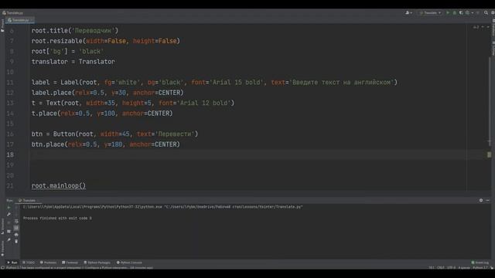Run the Translate configuration with green arrow
The image size is (495, 278).
448,13
